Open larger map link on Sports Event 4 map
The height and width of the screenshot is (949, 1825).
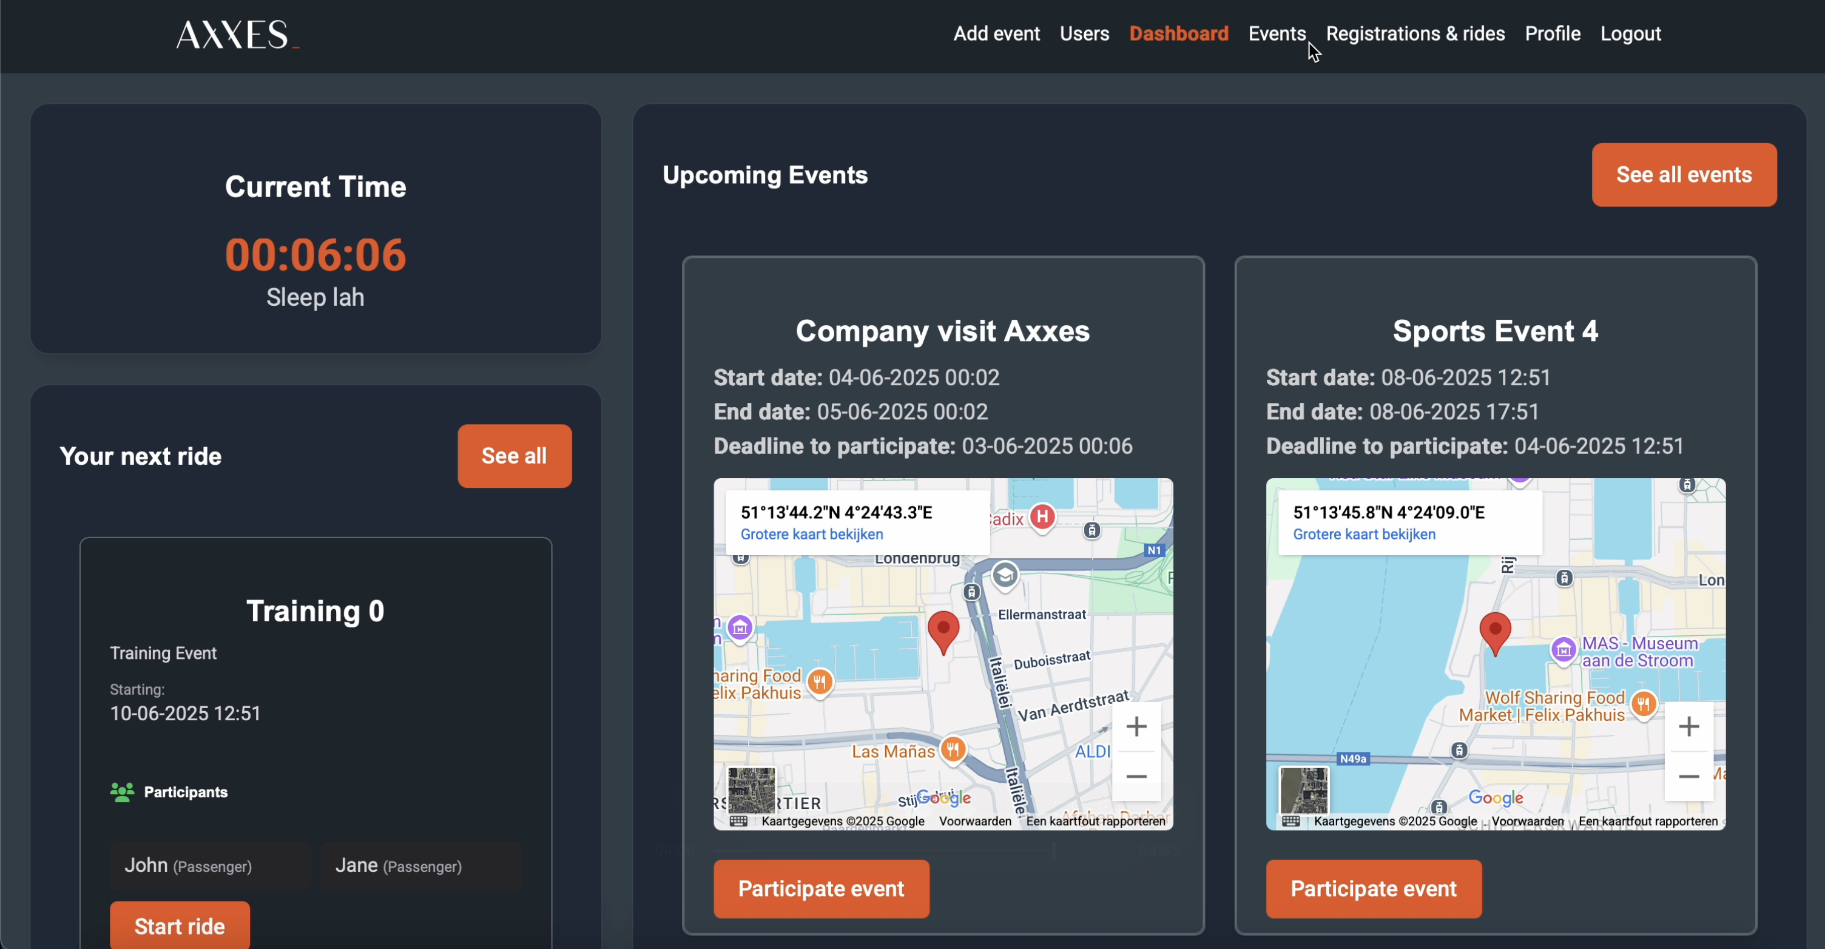pos(1364,534)
